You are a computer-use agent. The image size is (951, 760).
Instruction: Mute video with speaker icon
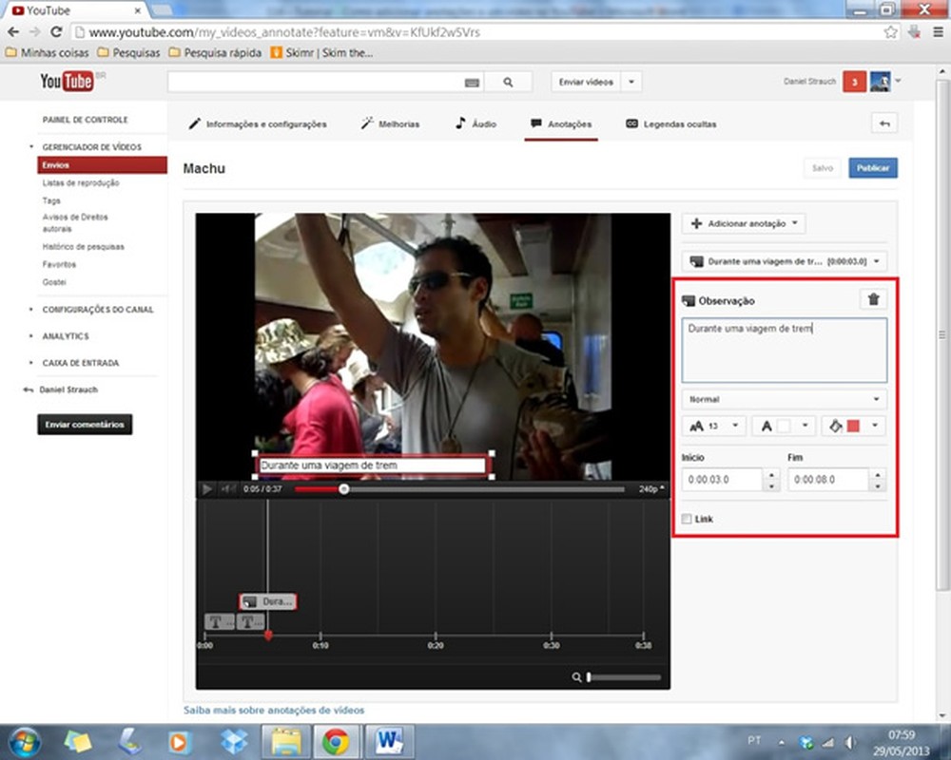tap(228, 488)
